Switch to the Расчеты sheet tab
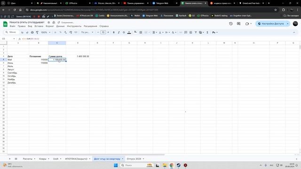This screenshot has height=169, width=301. pos(28,159)
